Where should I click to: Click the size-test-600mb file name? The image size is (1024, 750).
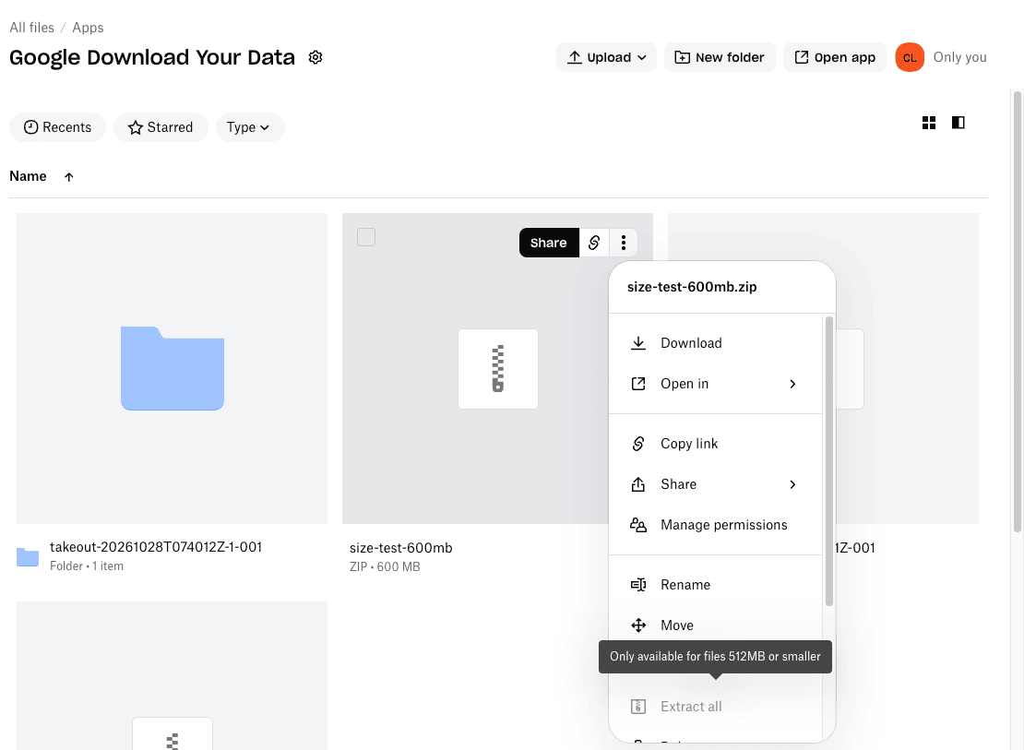(401, 547)
